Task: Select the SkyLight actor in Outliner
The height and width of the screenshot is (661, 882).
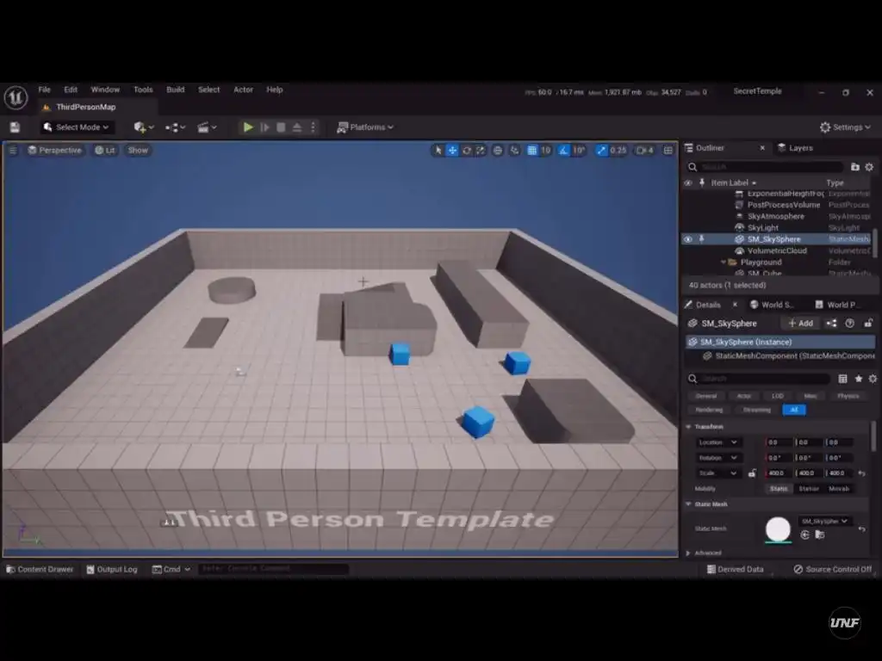Action: coord(763,227)
